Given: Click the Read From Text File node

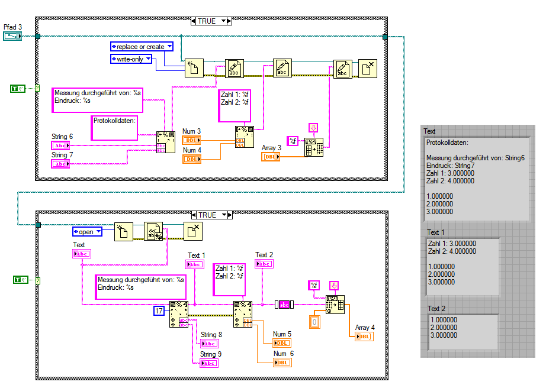Looking at the screenshot, I should (x=153, y=232).
